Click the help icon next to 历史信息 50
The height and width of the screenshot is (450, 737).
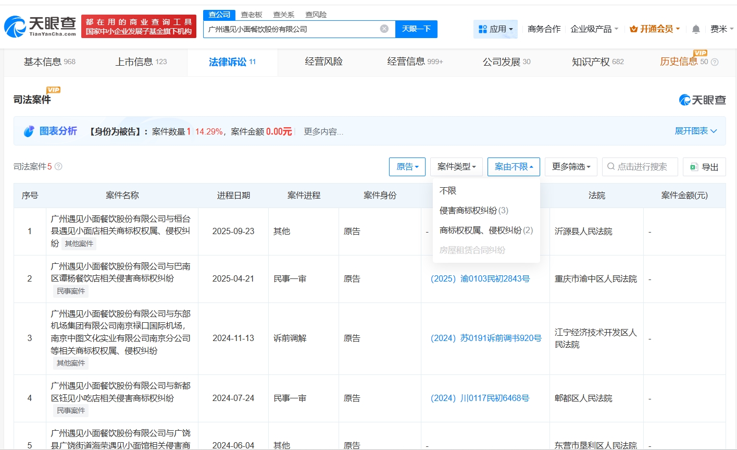[x=715, y=62]
